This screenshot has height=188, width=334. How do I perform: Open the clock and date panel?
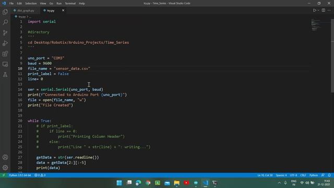(324, 183)
